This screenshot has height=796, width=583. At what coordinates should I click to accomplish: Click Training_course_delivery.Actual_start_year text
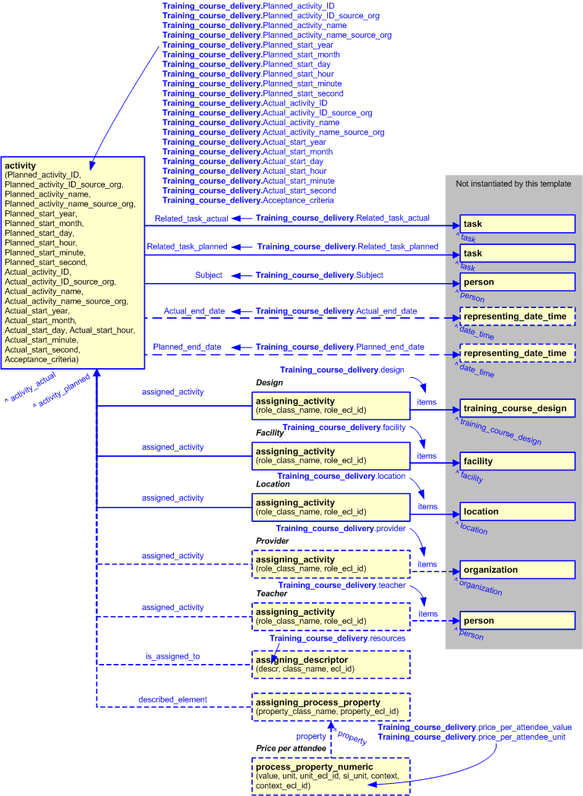pos(244,142)
